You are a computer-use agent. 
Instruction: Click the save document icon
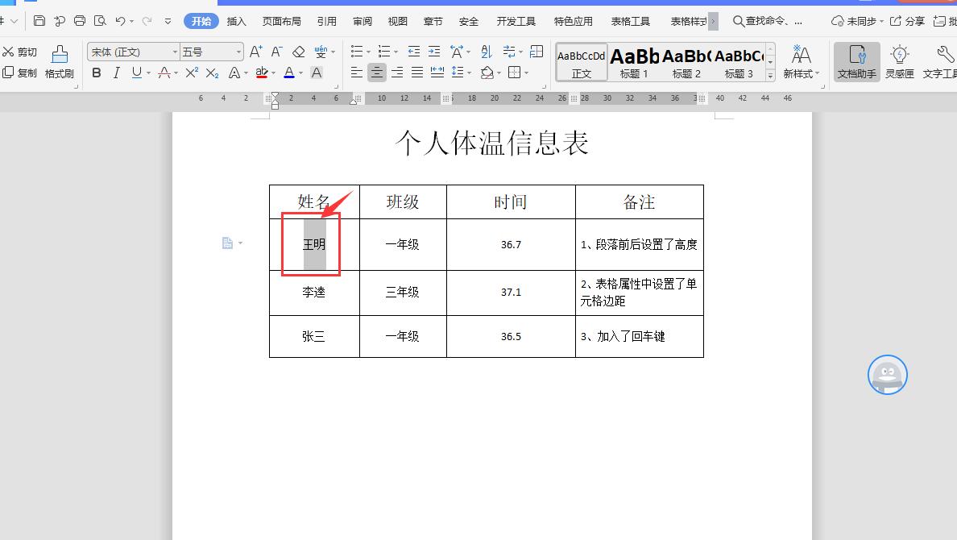(39, 21)
